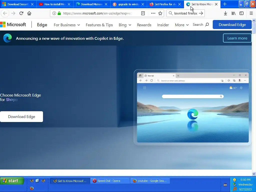The width and height of the screenshot is (256, 192).
Task: Expand the Bing dropdown menu
Action: click(125, 25)
